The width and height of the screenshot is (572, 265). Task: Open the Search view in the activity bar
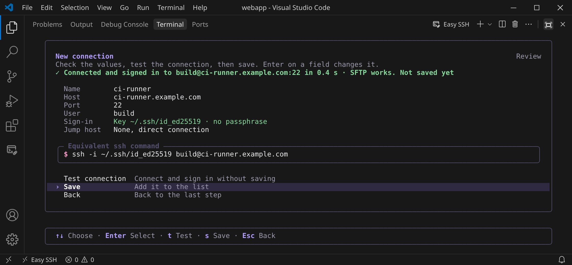click(12, 52)
